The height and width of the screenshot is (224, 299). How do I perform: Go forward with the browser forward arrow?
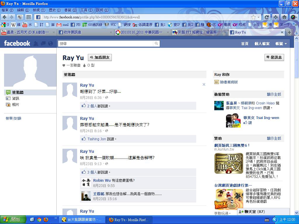[x=11, y=17]
